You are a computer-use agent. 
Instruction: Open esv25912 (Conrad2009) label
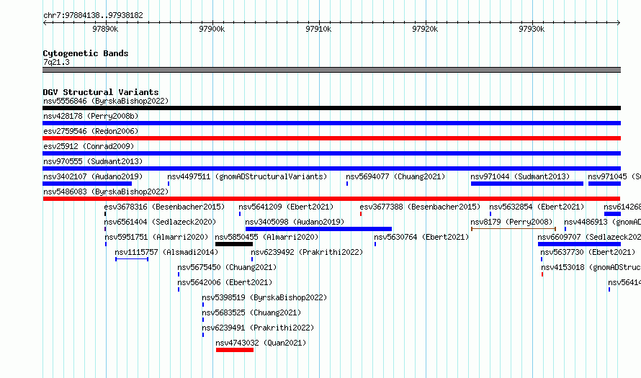pyautogui.click(x=89, y=146)
